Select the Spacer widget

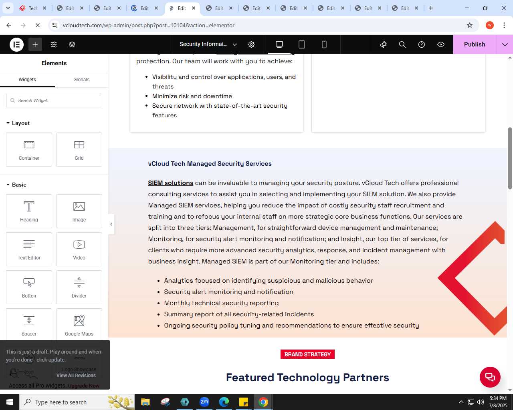pyautogui.click(x=29, y=324)
